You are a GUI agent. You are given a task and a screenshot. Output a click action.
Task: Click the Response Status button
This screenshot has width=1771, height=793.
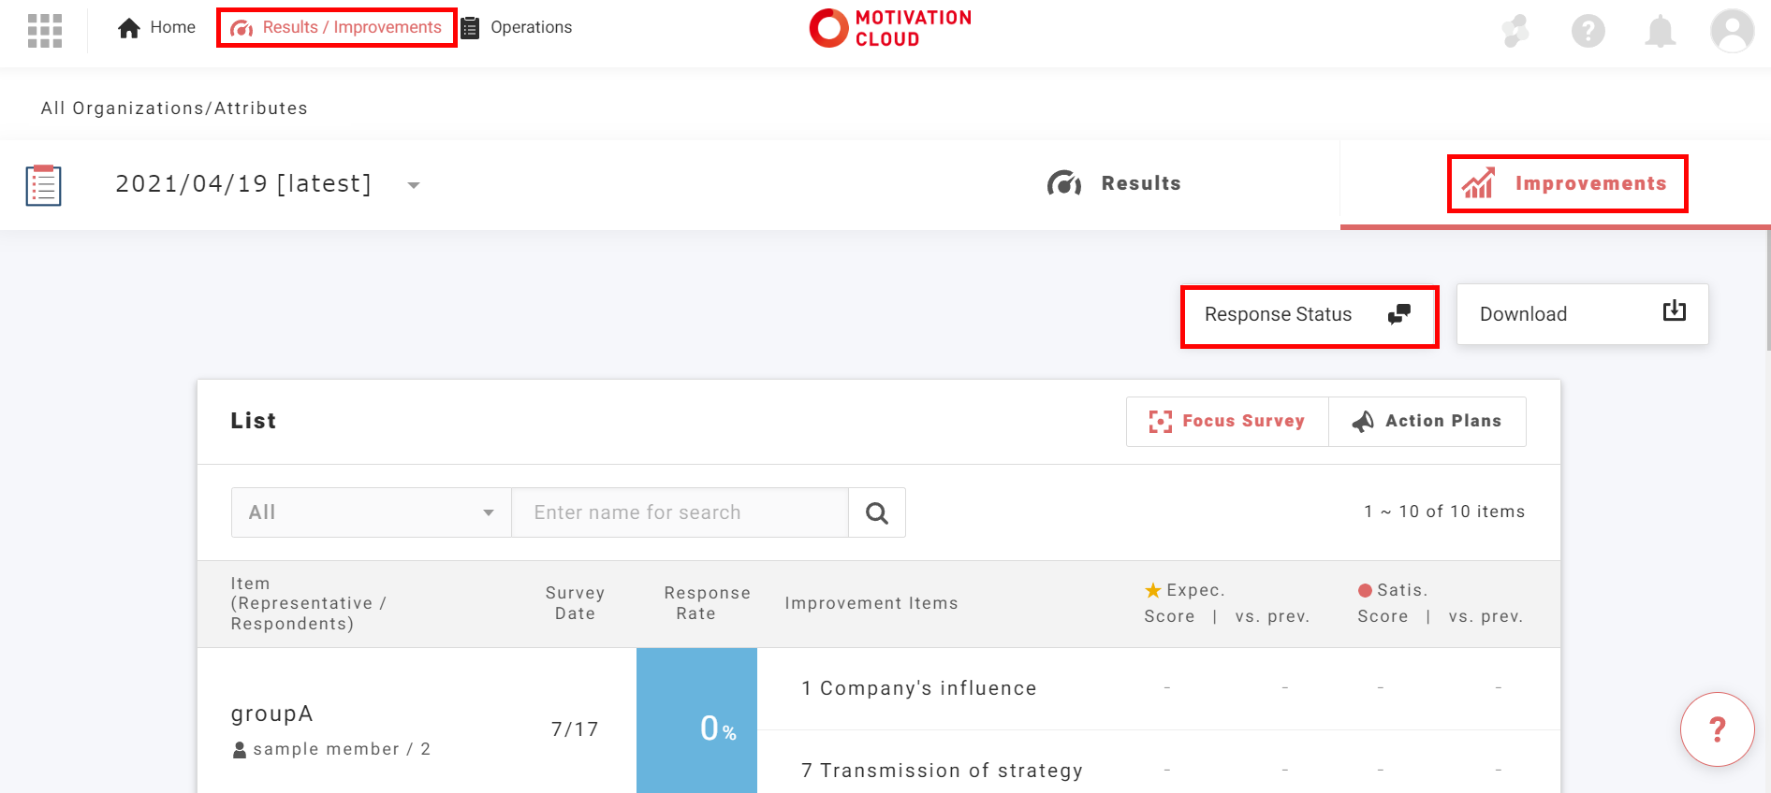tap(1309, 315)
